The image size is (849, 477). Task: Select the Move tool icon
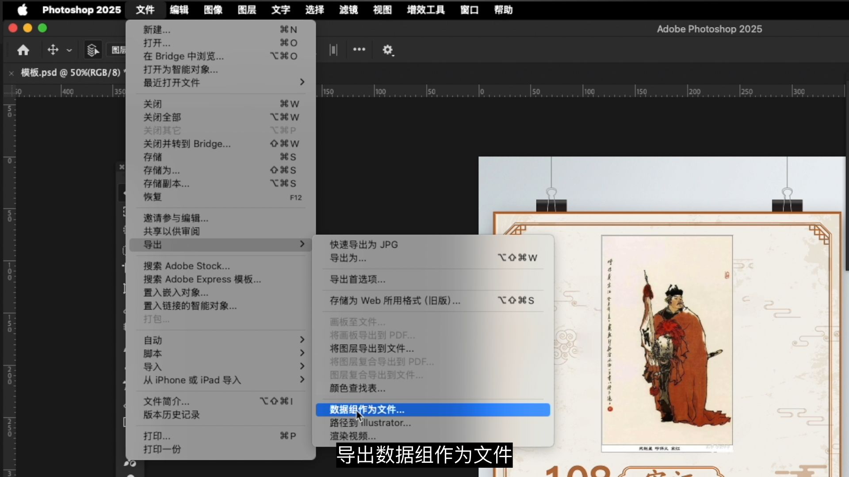click(53, 50)
